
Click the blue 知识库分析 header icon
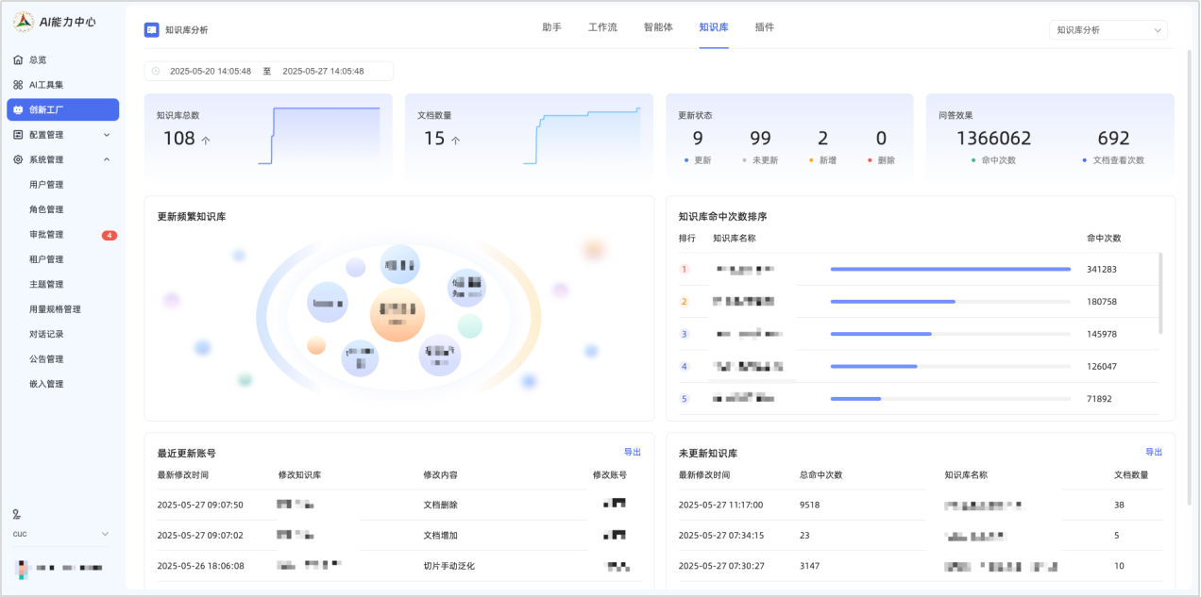click(x=151, y=29)
